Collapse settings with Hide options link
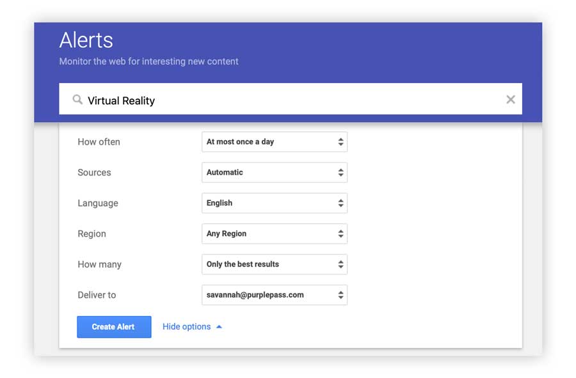 pos(187,327)
